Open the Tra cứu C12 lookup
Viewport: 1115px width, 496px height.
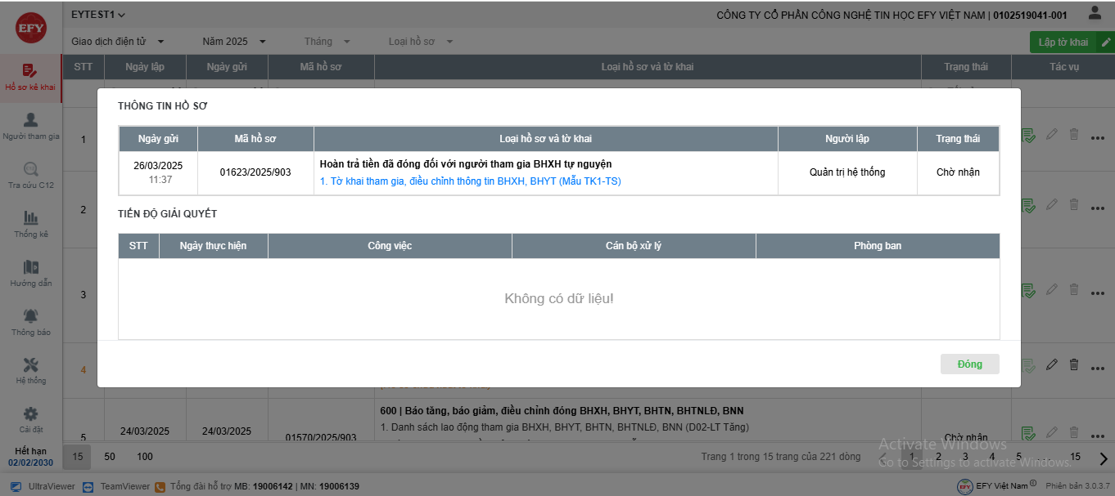coord(30,175)
